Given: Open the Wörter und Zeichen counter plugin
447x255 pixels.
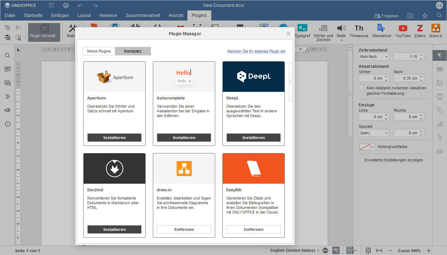Looking at the screenshot, I should [x=323, y=33].
